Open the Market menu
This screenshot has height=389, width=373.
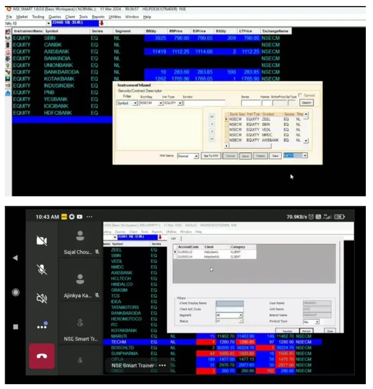pyautogui.click(x=22, y=17)
